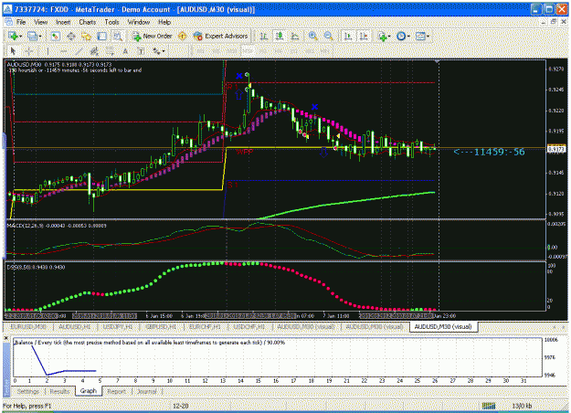This screenshot has width=571, height=413.
Task: Switch to line chart display
Action: [295, 36]
